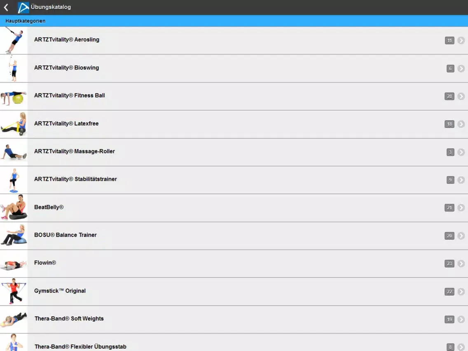Select the Massage-Roller exercise thumbnail
Screen dimensions: 468x351
[14, 152]
